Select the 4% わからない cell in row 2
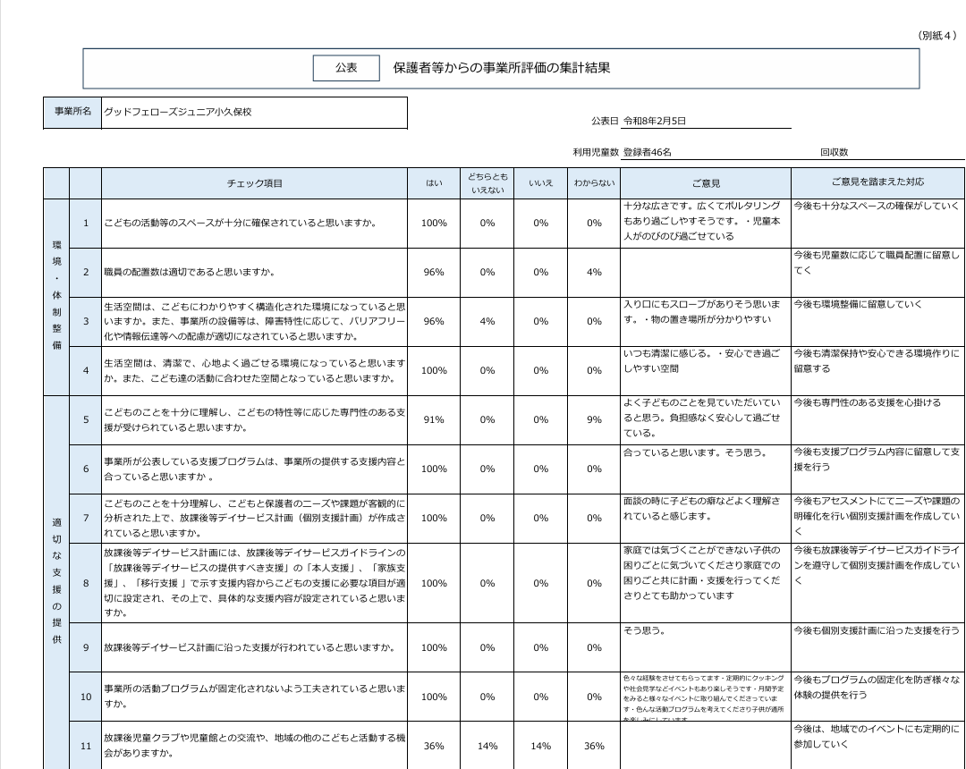Image resolution: width=966 pixels, height=769 pixels. pos(595,272)
